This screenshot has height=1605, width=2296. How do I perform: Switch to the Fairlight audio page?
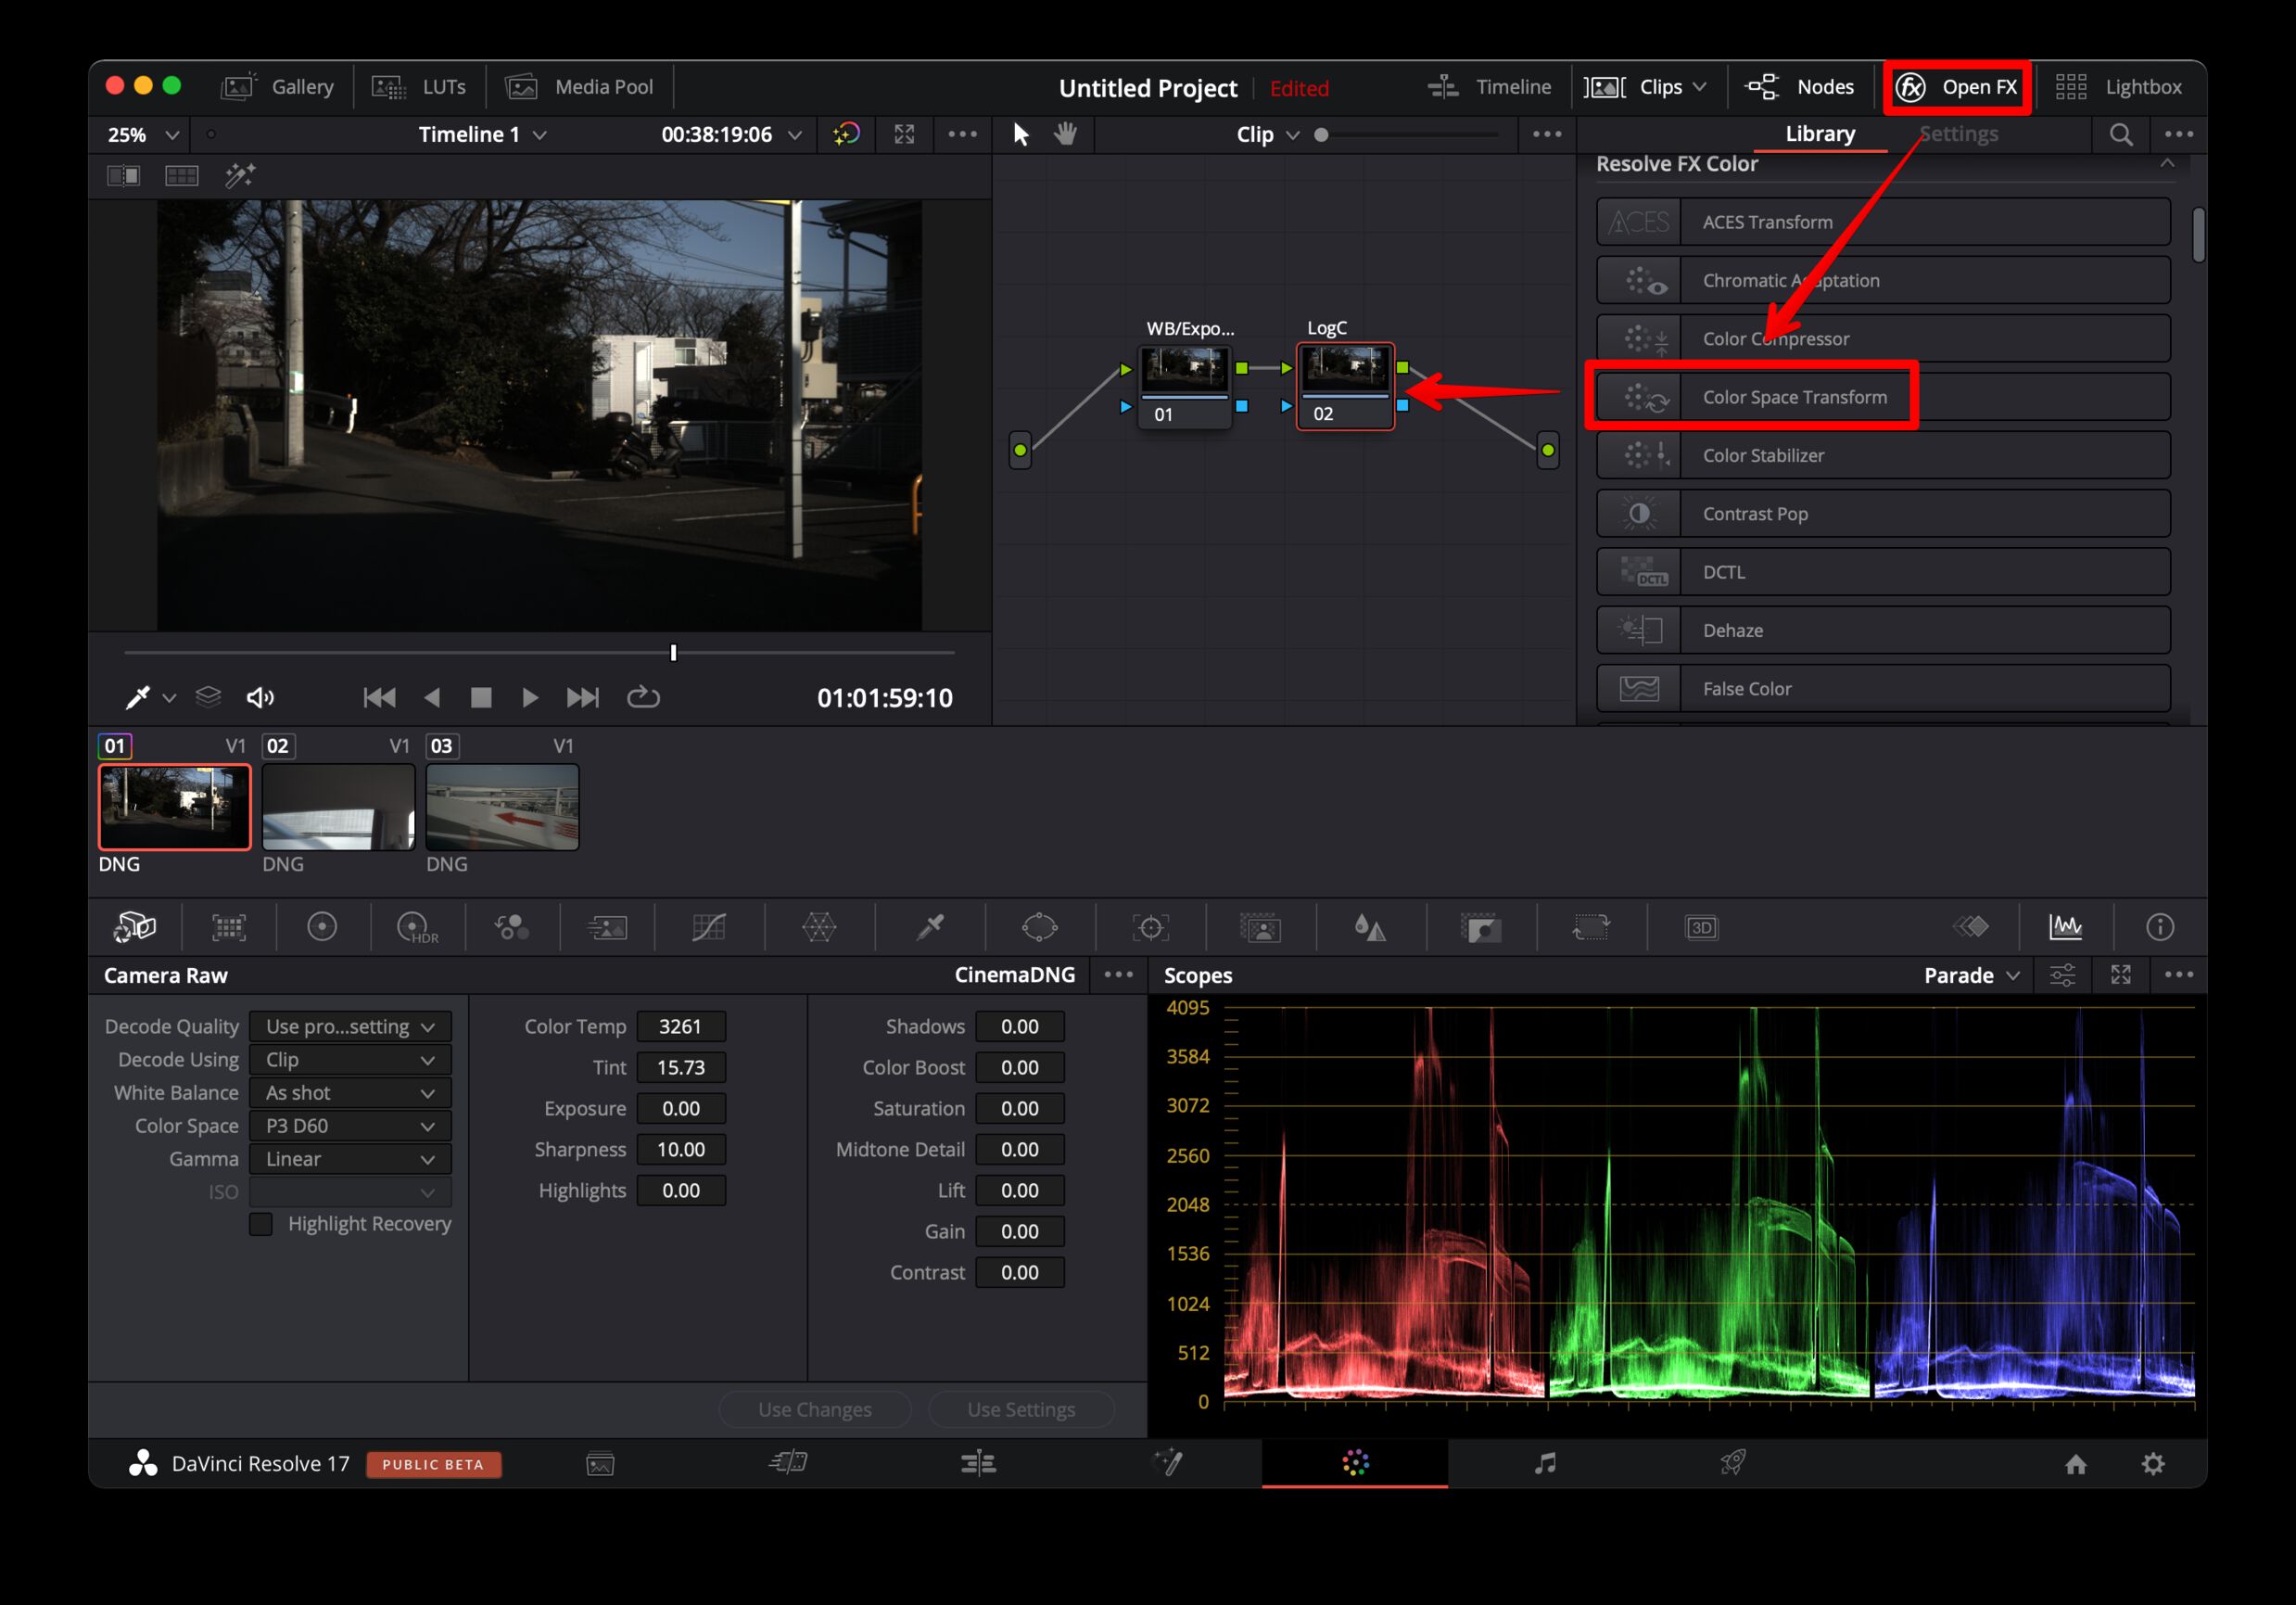coord(1545,1464)
